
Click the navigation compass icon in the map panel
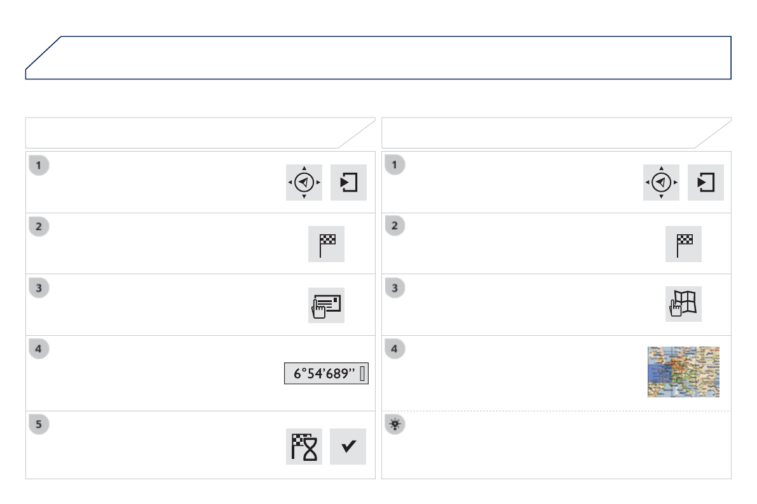pos(661,182)
